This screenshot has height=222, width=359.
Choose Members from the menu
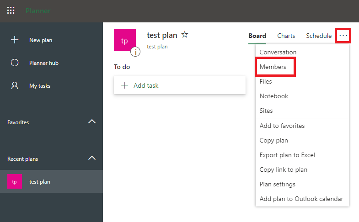[302, 67]
